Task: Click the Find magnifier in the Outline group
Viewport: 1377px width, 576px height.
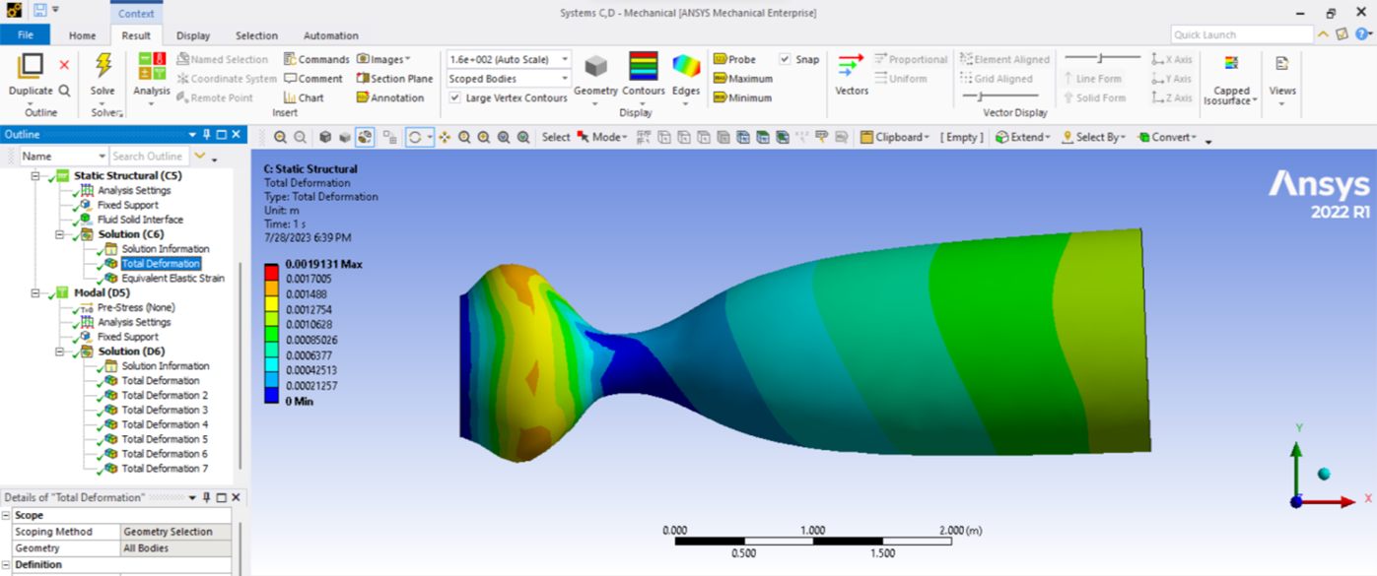Action: coord(64,91)
